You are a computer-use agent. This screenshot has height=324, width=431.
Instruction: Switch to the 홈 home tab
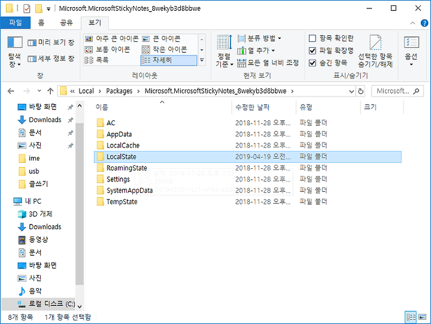[x=41, y=23]
